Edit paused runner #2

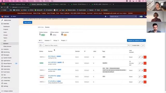140,77
